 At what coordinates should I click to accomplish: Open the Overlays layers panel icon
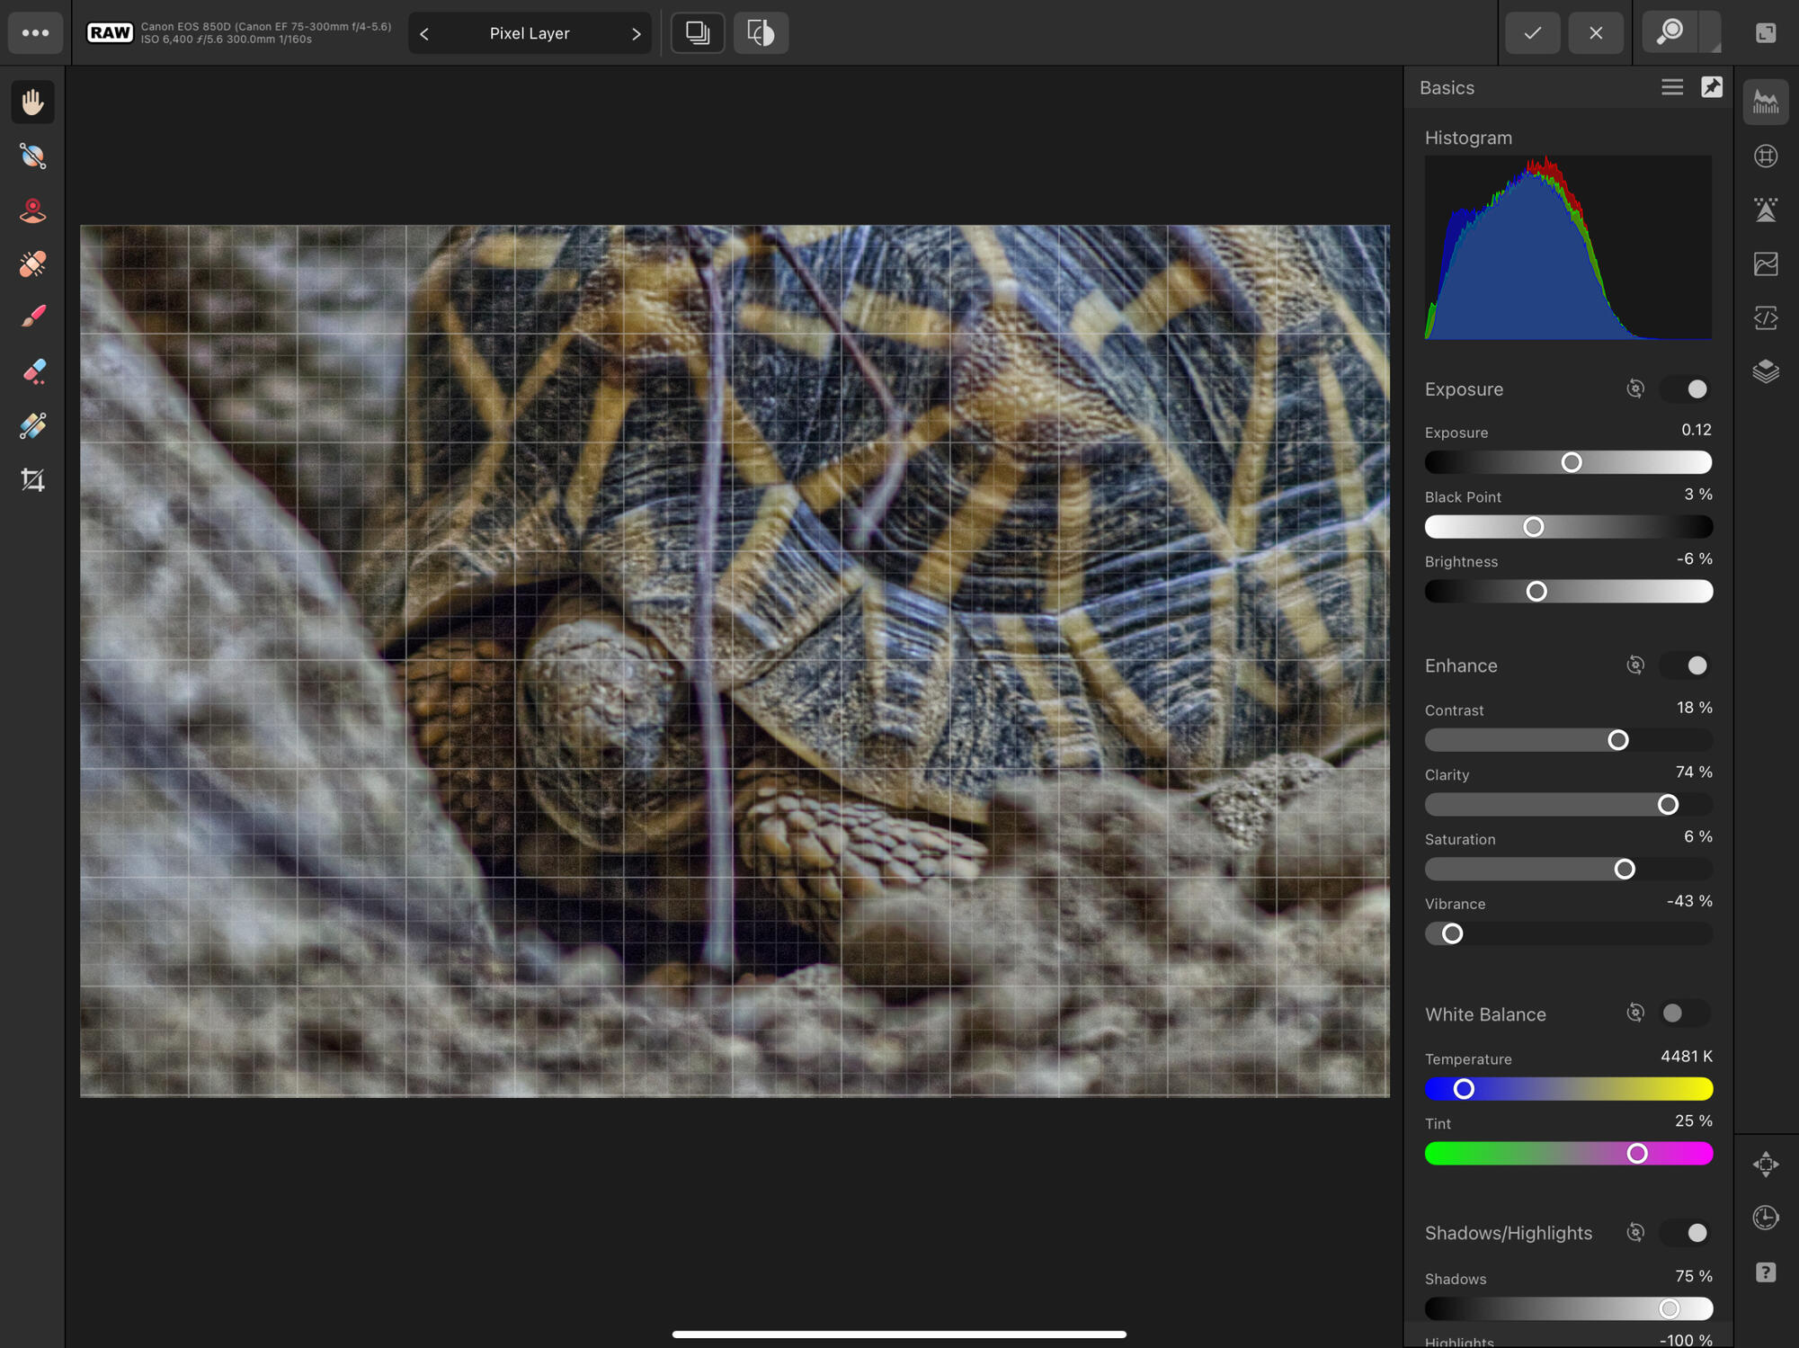(x=1766, y=371)
